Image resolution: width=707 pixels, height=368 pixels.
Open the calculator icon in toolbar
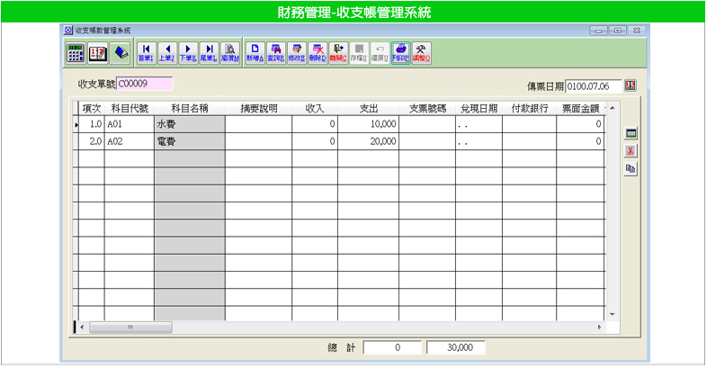(76, 52)
